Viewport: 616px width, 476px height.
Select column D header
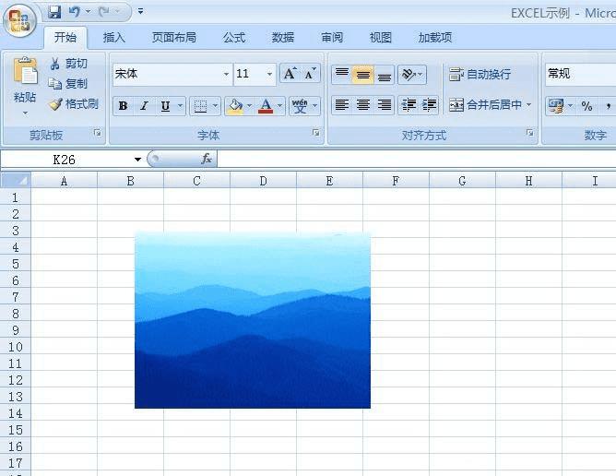[263, 181]
